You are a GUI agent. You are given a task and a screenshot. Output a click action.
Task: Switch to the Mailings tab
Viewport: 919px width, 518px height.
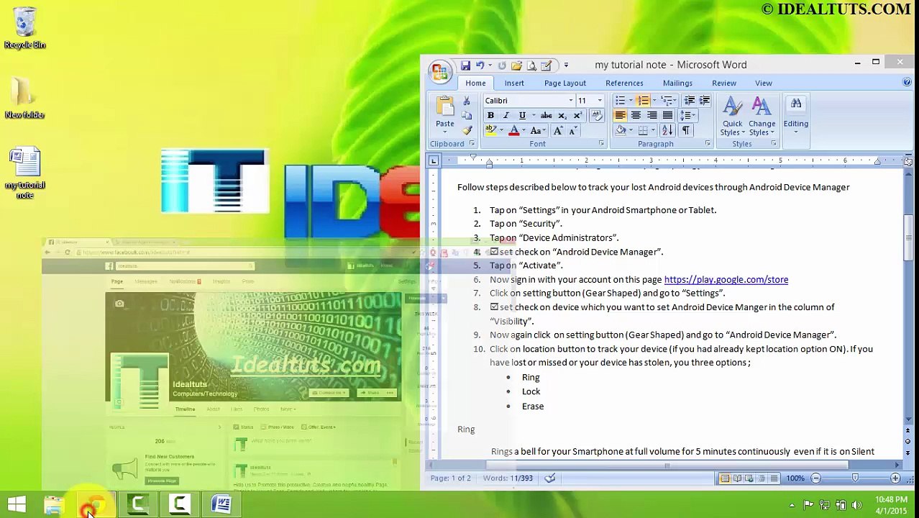point(677,83)
